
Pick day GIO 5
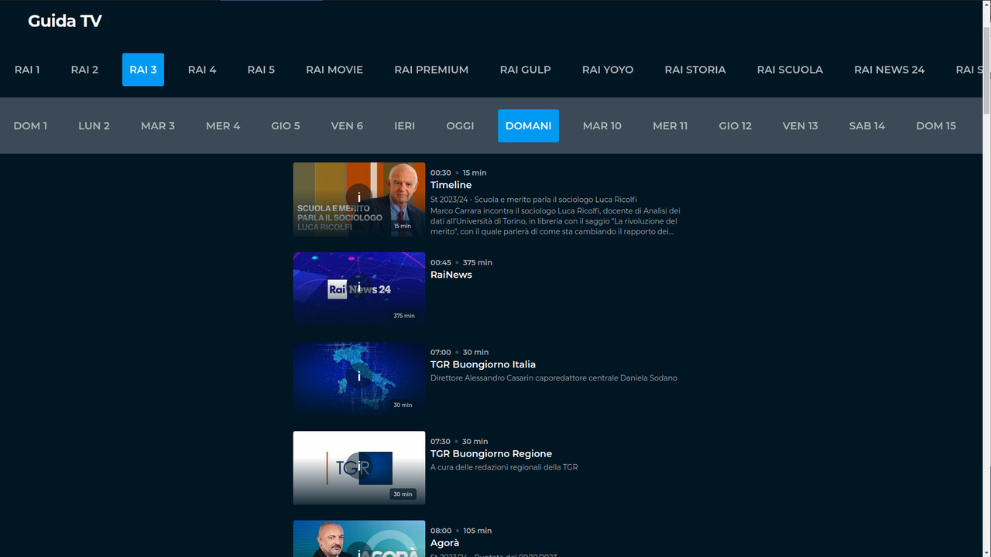coord(286,126)
